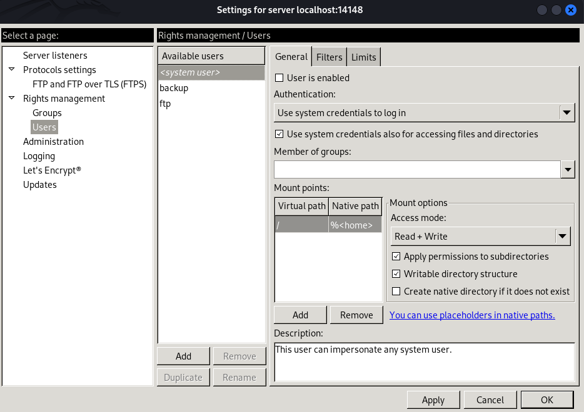Click the %<home> native path cell
Viewport: 584px width, 412px height.
[355, 225]
